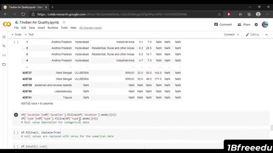Viewport: 273px width, 153px height.
Task: Click the Null value Imputation comment line
Action: click(x=55, y=122)
